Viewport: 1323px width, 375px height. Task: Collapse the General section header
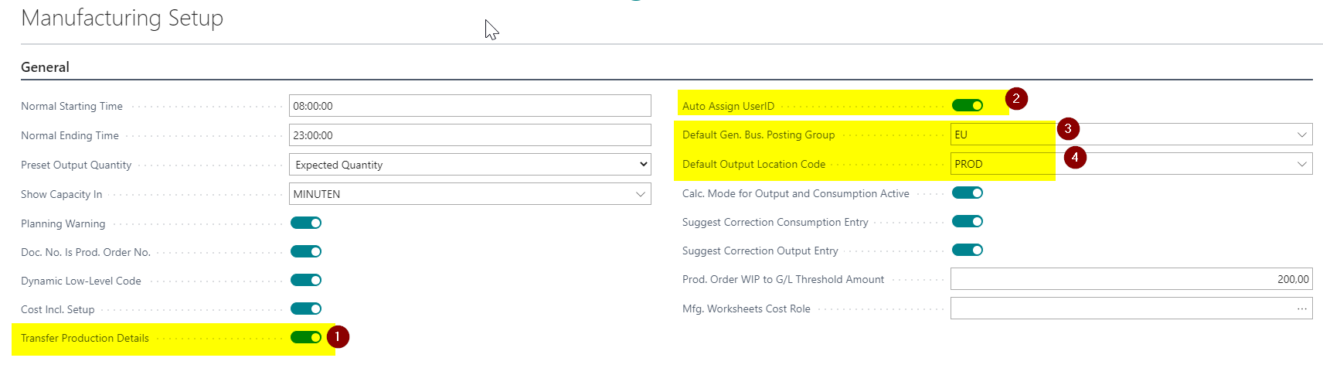(45, 67)
